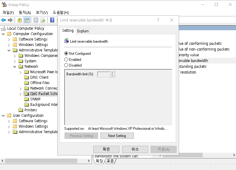Click the SNMP folder icon

26,99
